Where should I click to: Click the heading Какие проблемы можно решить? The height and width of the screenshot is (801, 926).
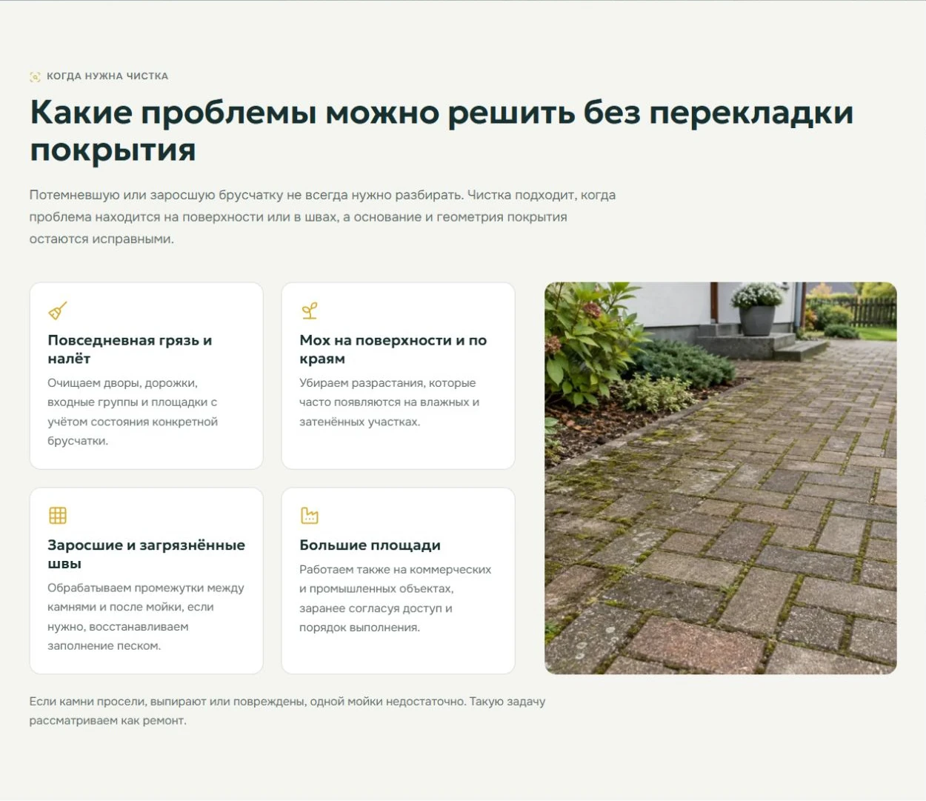442,130
